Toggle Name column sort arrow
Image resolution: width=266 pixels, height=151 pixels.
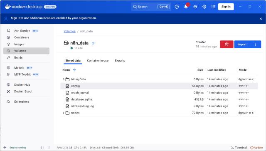(74, 70)
